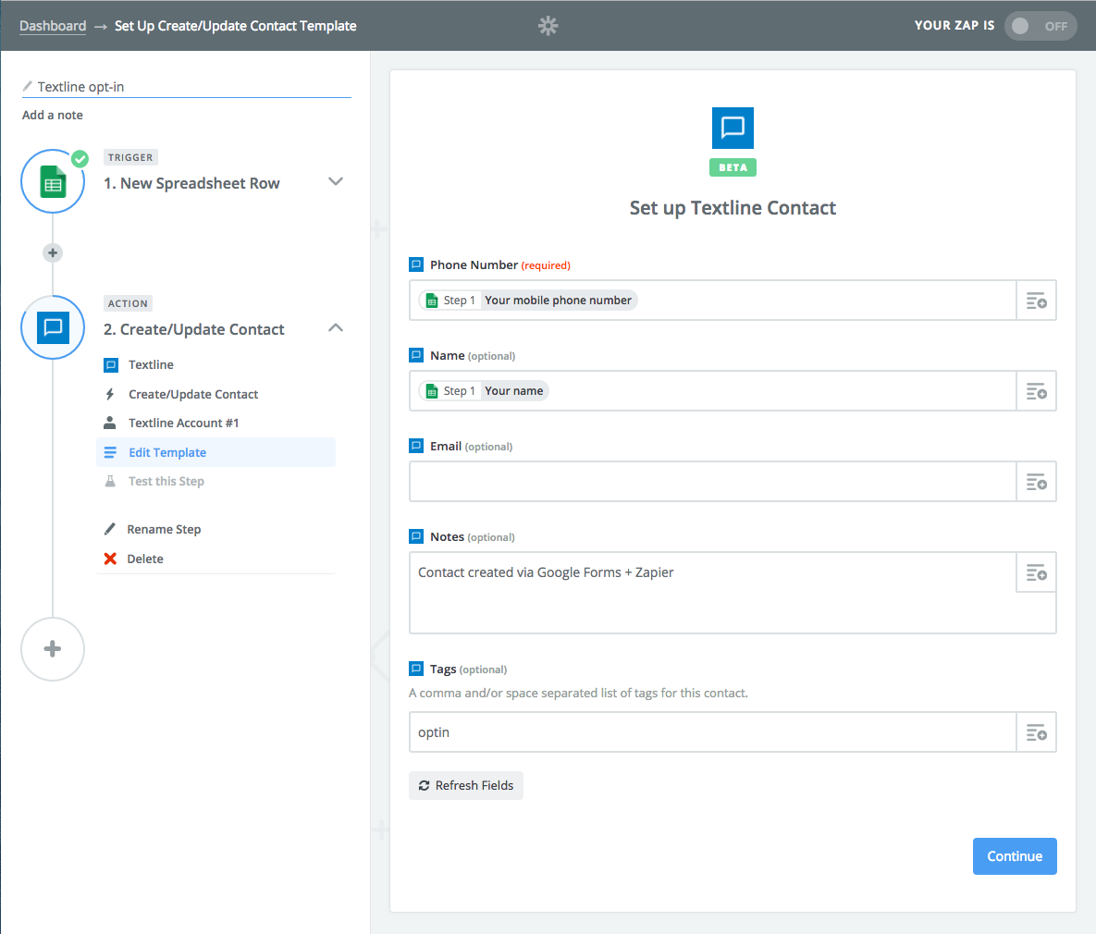1096x934 pixels.
Task: Click the Textline icon beside Notes label
Action: tap(416, 537)
